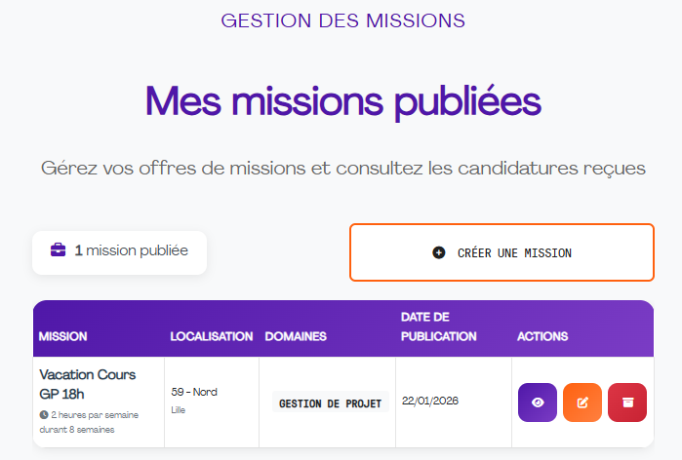682x460 pixels.
Task: Click the 59 - Nord location cell
Action: click(x=194, y=392)
